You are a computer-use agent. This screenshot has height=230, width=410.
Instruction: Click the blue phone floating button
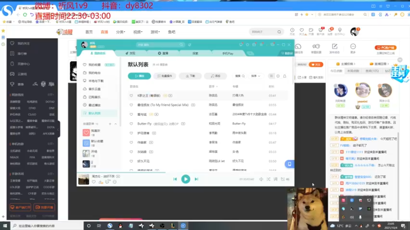290,164
